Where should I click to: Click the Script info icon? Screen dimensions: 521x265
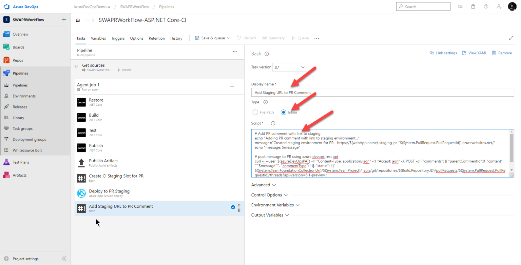273,123
